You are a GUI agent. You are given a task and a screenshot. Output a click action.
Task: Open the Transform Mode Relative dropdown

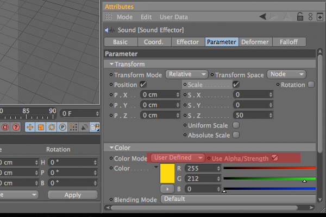pos(187,74)
